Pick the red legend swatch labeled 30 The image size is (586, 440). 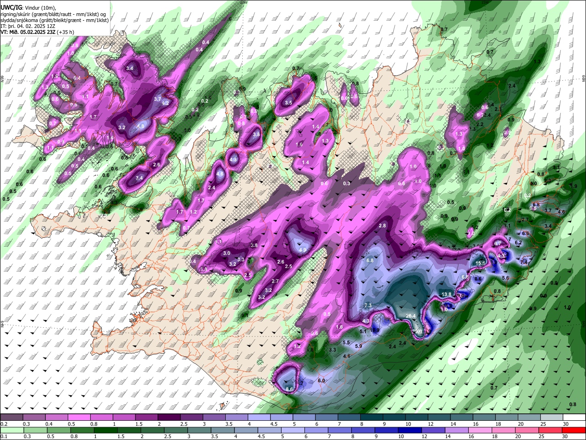[x=573, y=430]
